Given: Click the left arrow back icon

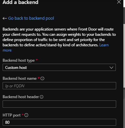Looking at the screenshot, I should (5, 18).
